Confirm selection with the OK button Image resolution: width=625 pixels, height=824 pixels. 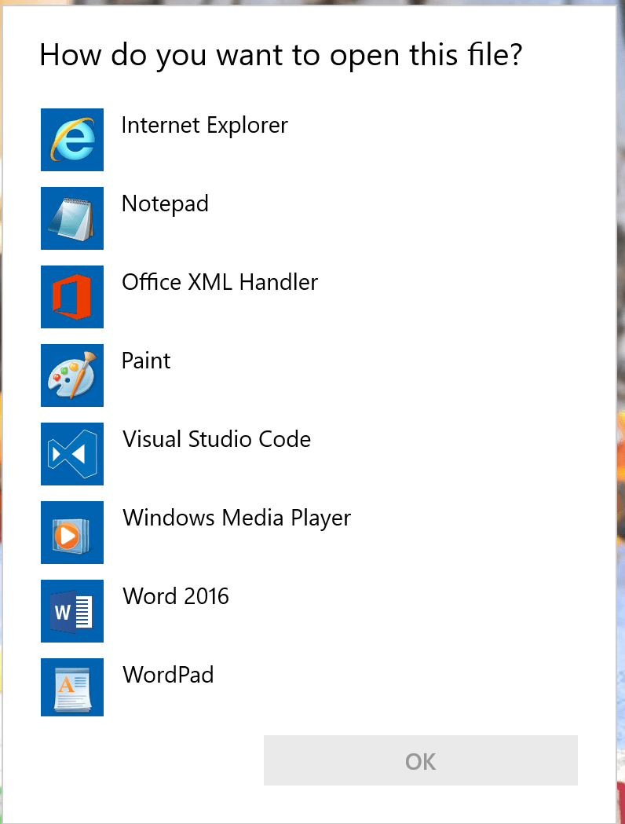click(421, 760)
